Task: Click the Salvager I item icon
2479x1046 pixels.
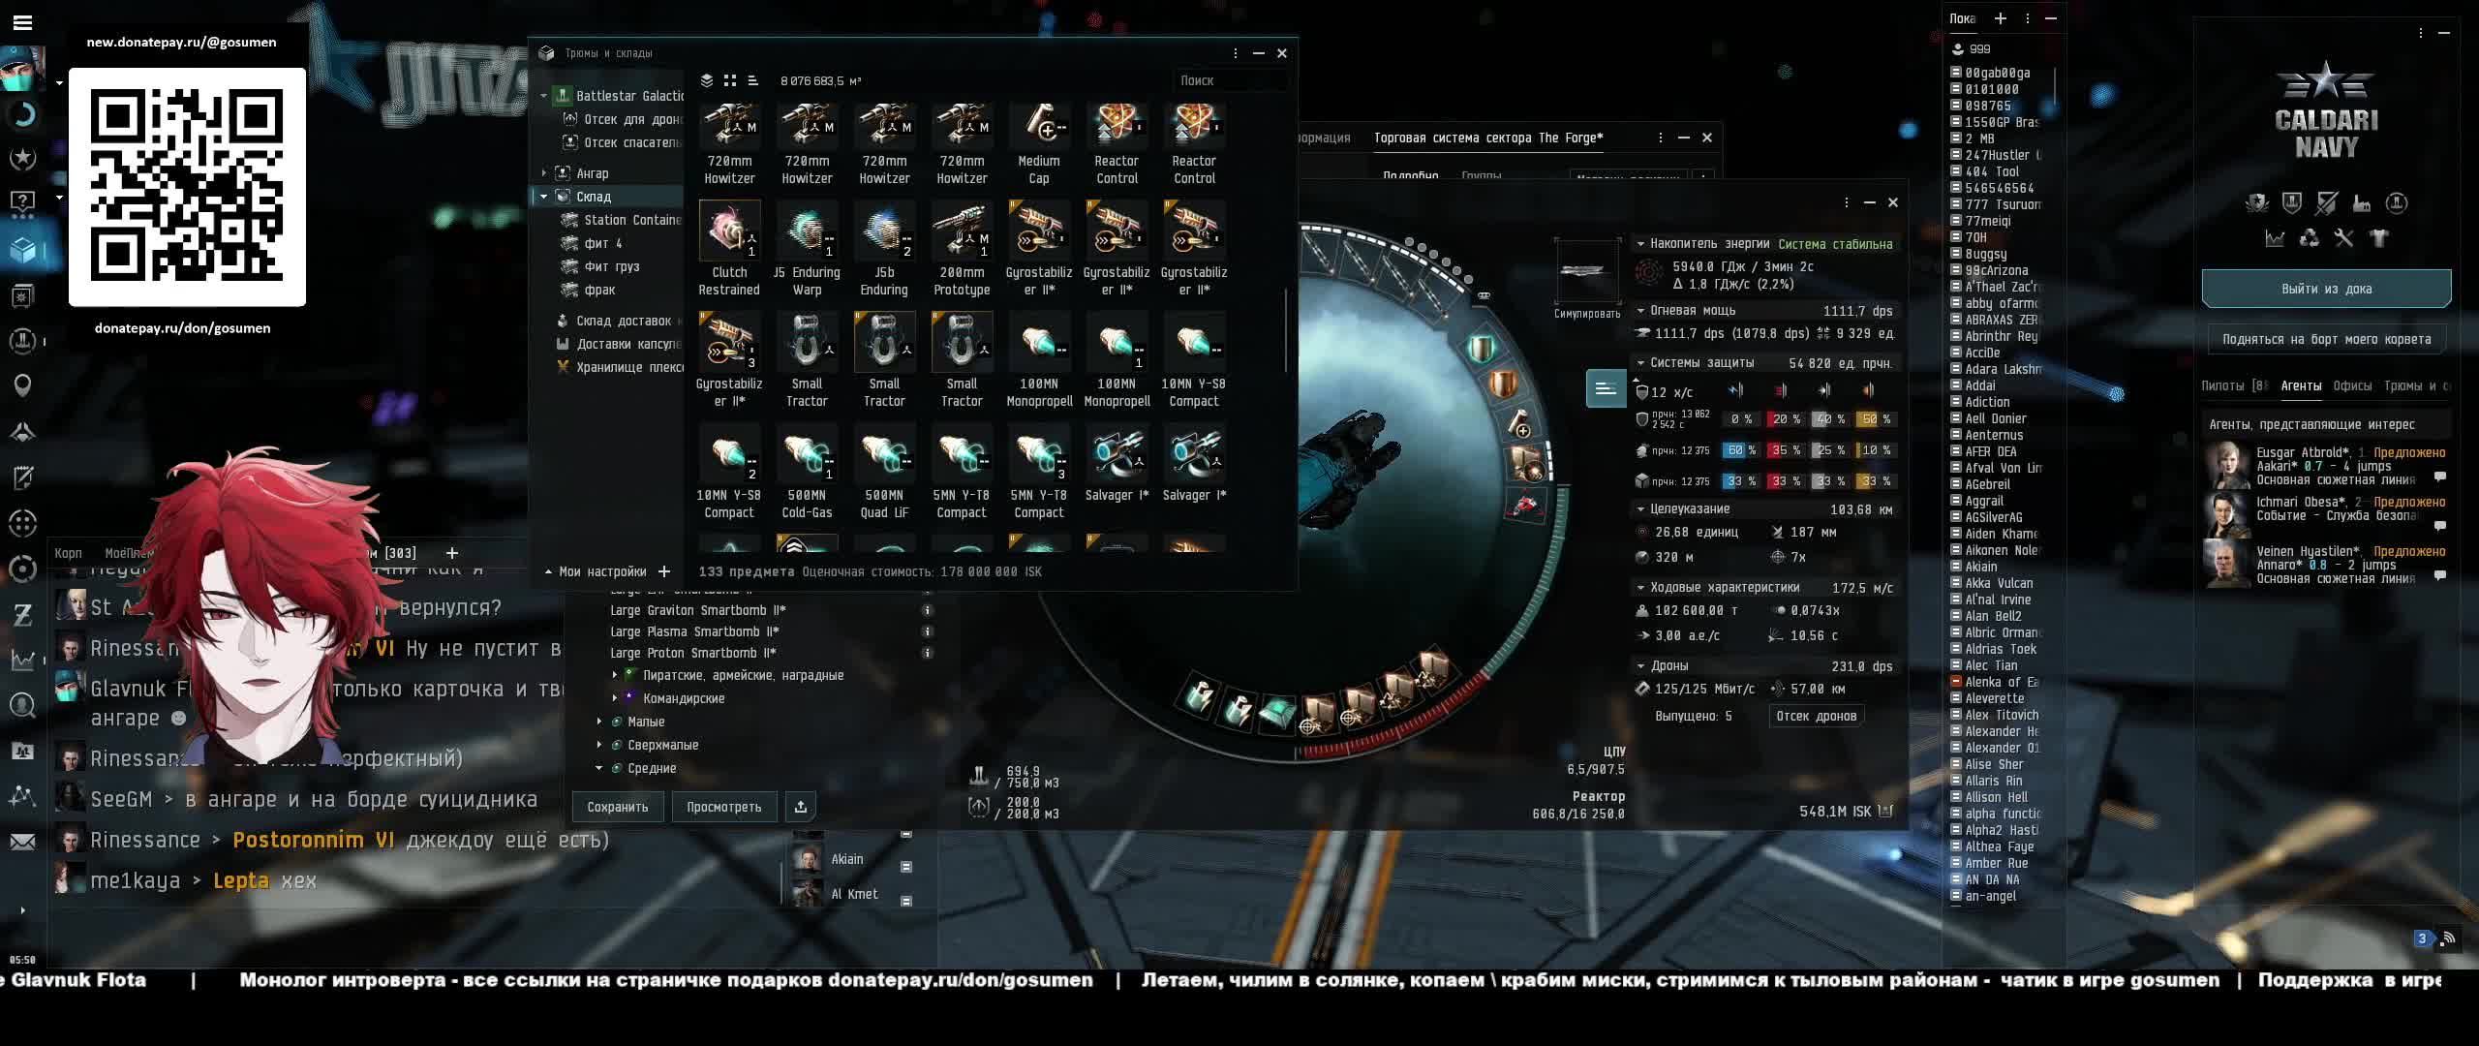Action: [1117, 453]
